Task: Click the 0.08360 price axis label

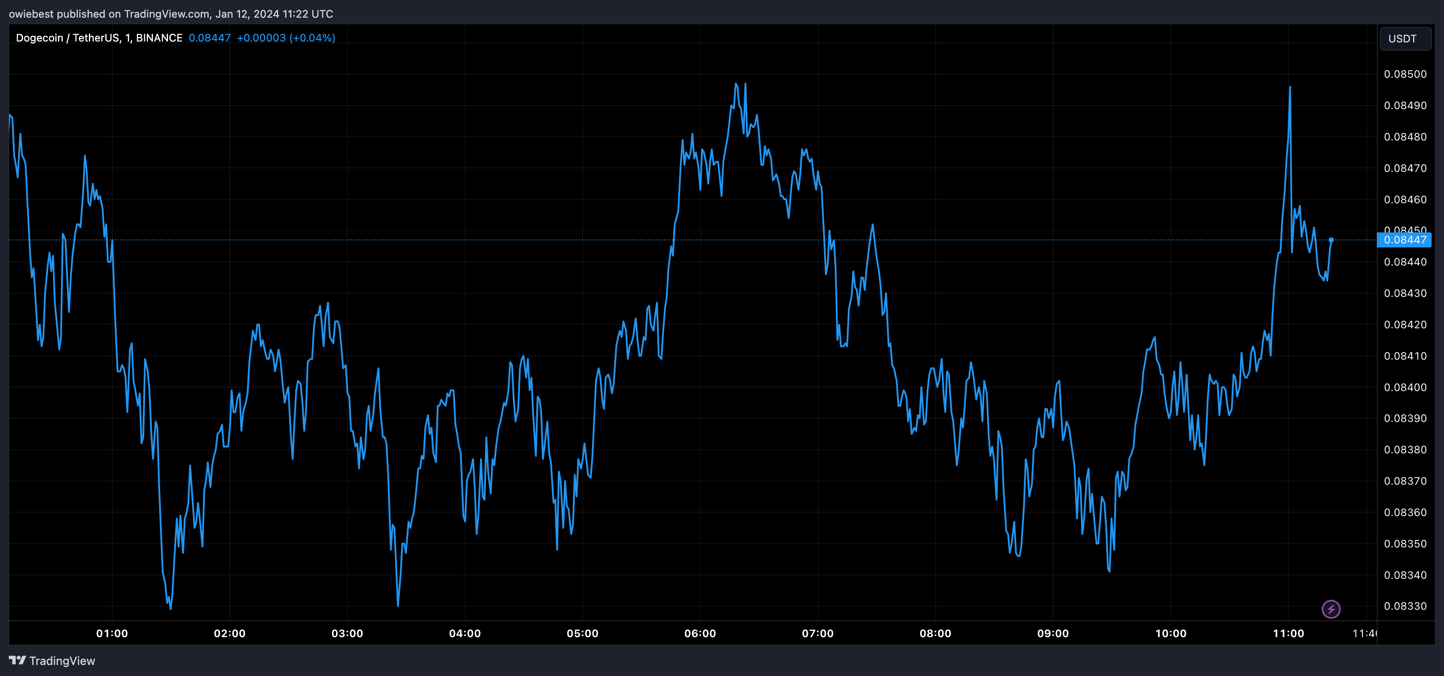Action: (x=1406, y=513)
